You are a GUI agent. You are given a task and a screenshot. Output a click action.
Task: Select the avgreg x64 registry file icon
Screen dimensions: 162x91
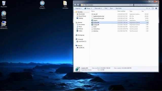pos(92,22)
